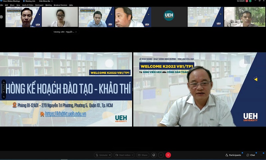This screenshot has height=160, width=266.
Task: Select the man outdoors with trees thumbnail
Action: click(245, 17)
